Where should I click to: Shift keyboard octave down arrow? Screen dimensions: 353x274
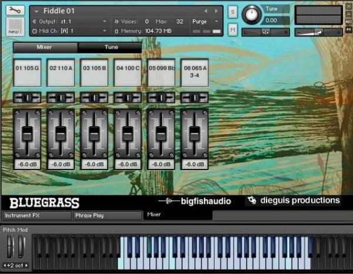point(5,265)
